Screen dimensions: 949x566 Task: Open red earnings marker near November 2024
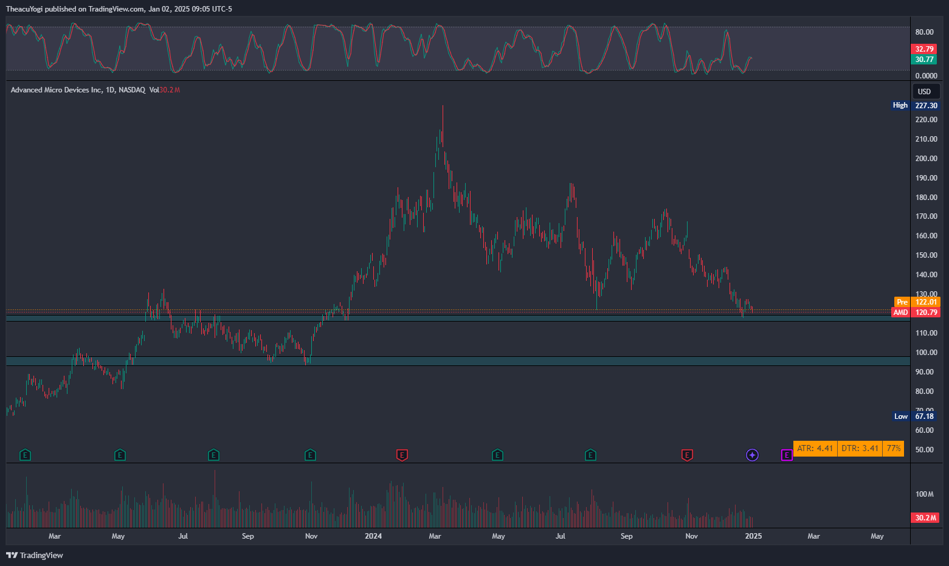click(x=687, y=455)
